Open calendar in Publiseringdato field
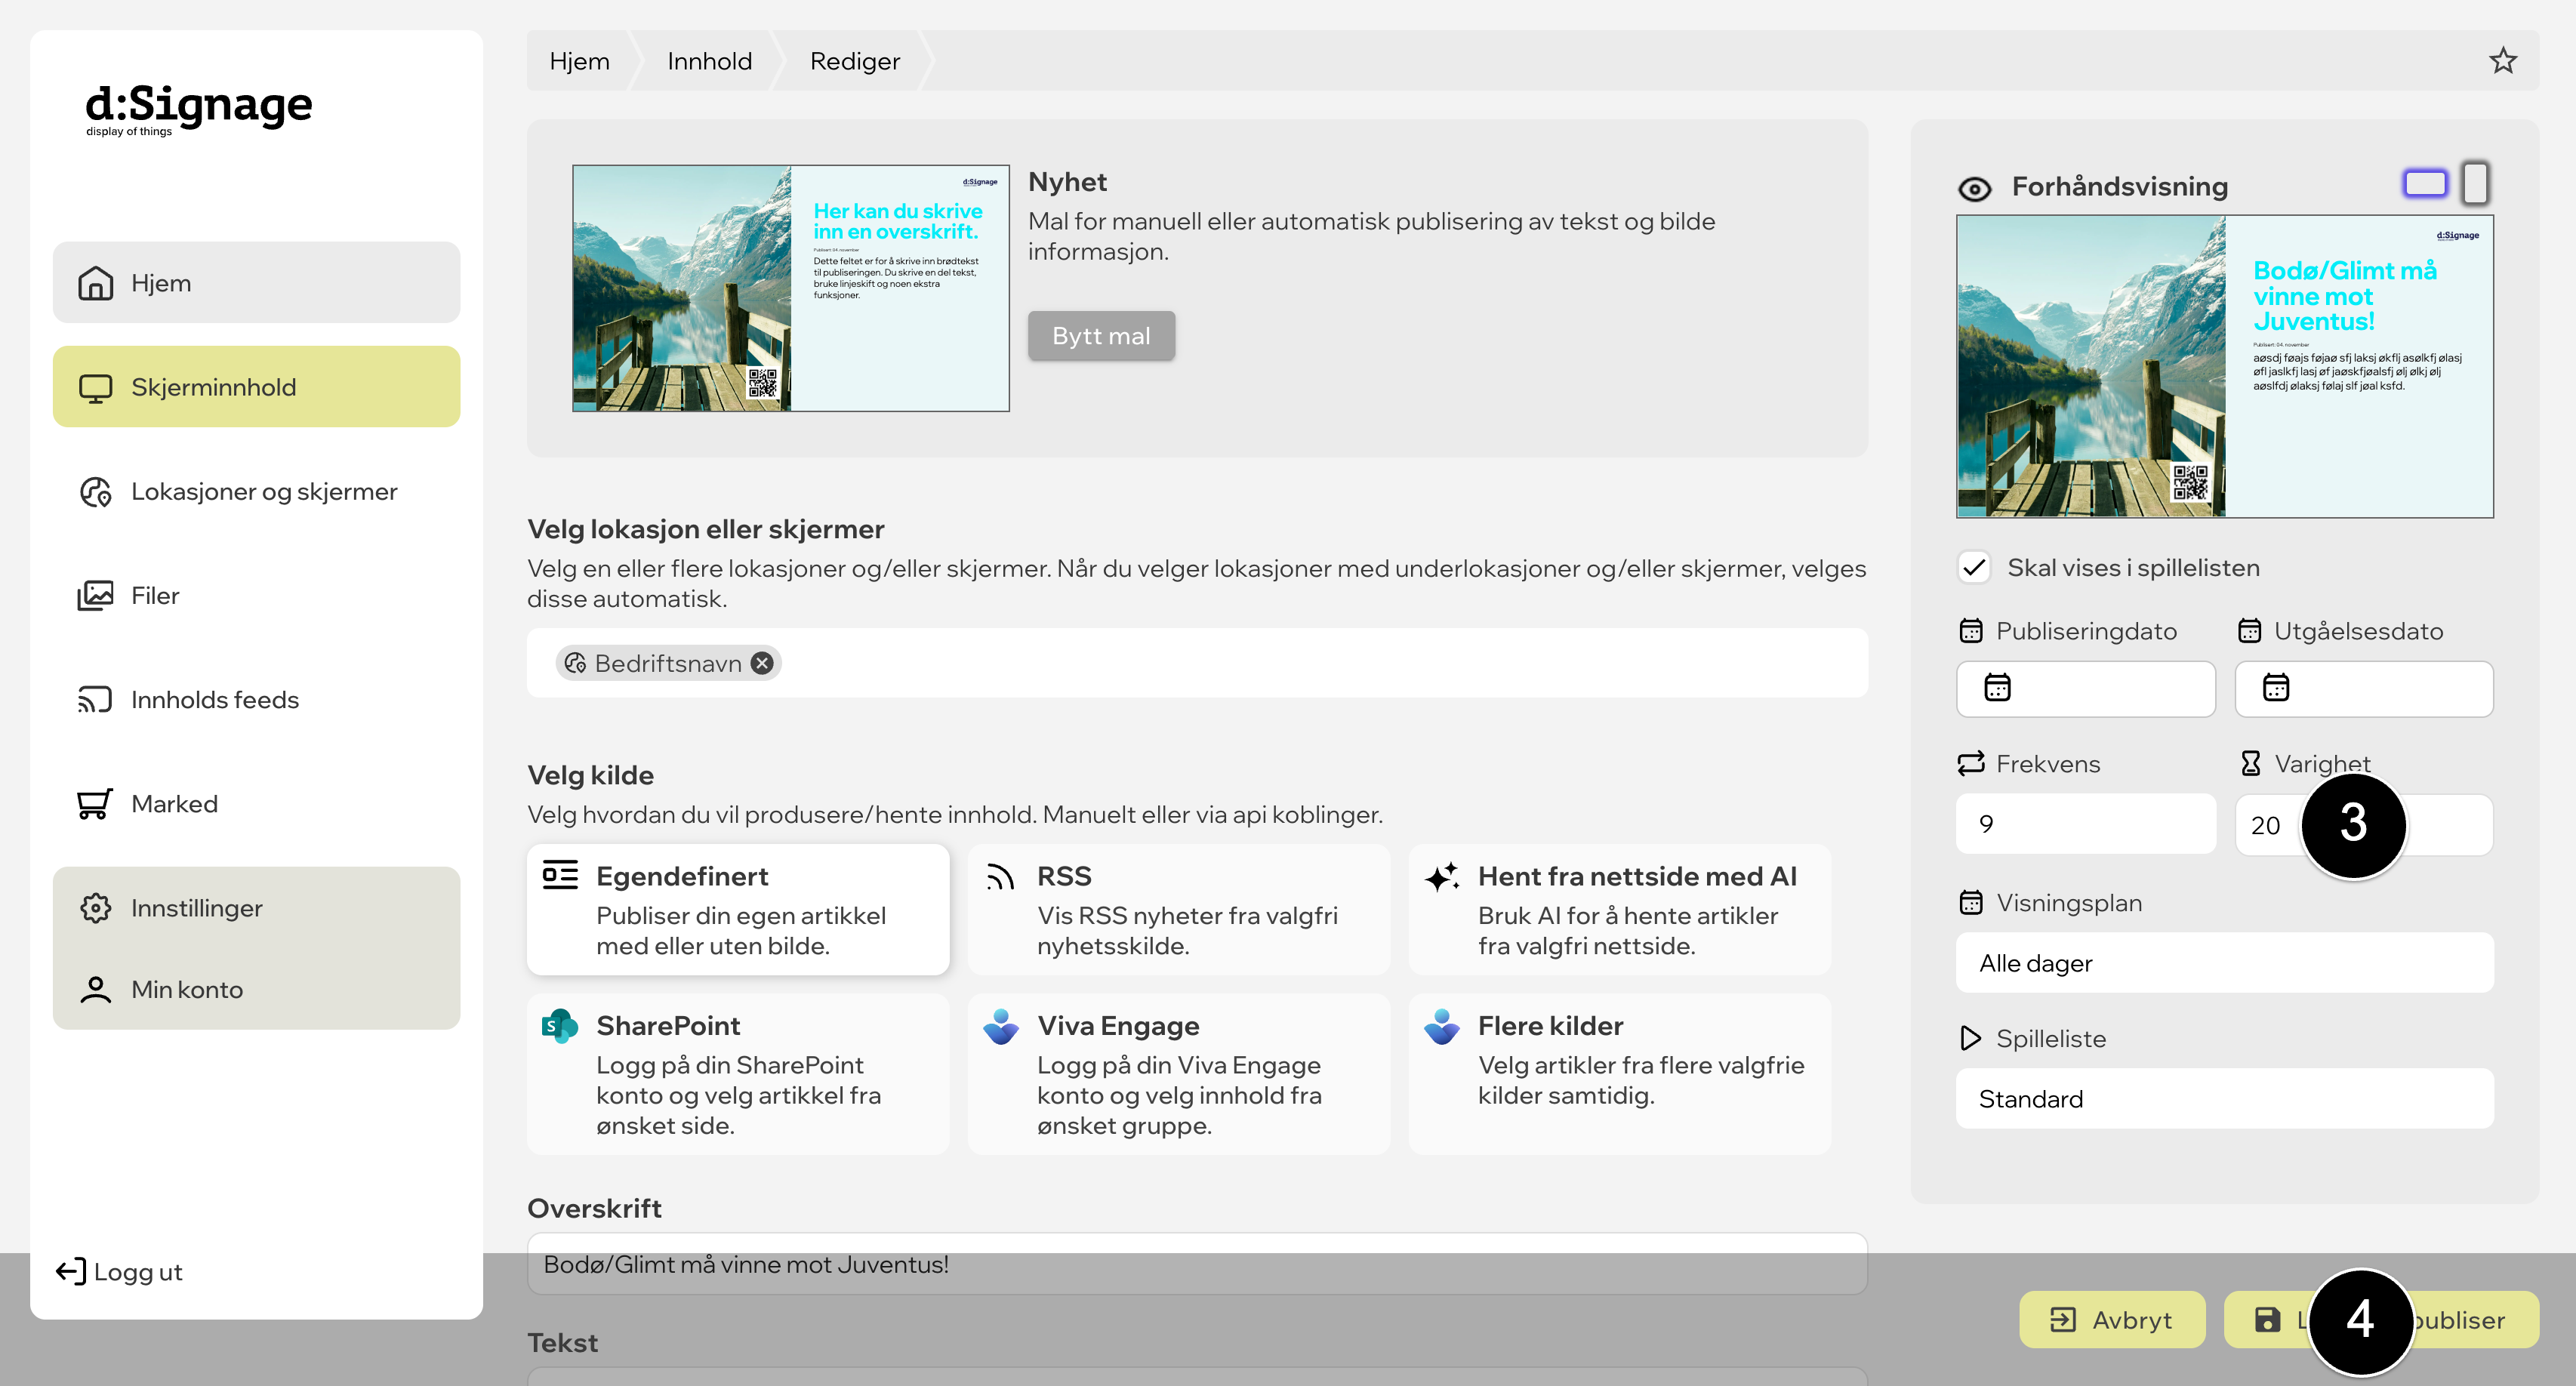Screen dimensions: 2576x1386 tap(1997, 688)
